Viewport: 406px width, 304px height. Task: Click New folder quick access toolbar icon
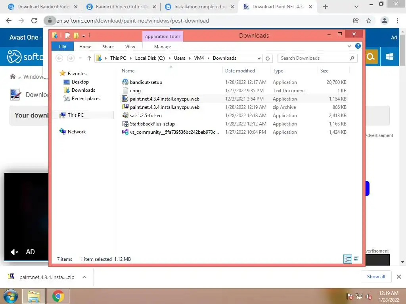coord(76,35)
